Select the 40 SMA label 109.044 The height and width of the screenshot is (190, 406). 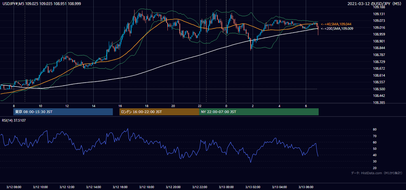[336, 24]
